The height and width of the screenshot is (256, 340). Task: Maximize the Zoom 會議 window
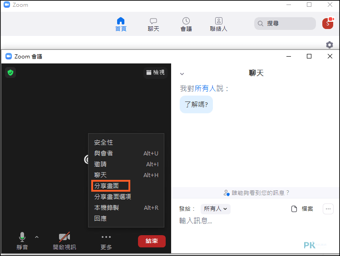coord(309,56)
